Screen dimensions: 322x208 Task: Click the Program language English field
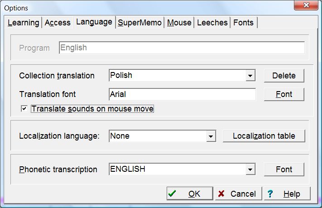tap(182, 48)
